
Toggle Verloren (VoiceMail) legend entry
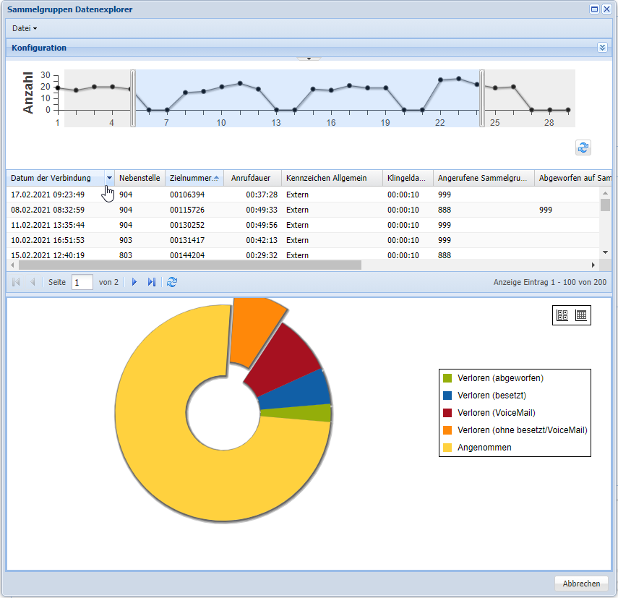(x=489, y=413)
